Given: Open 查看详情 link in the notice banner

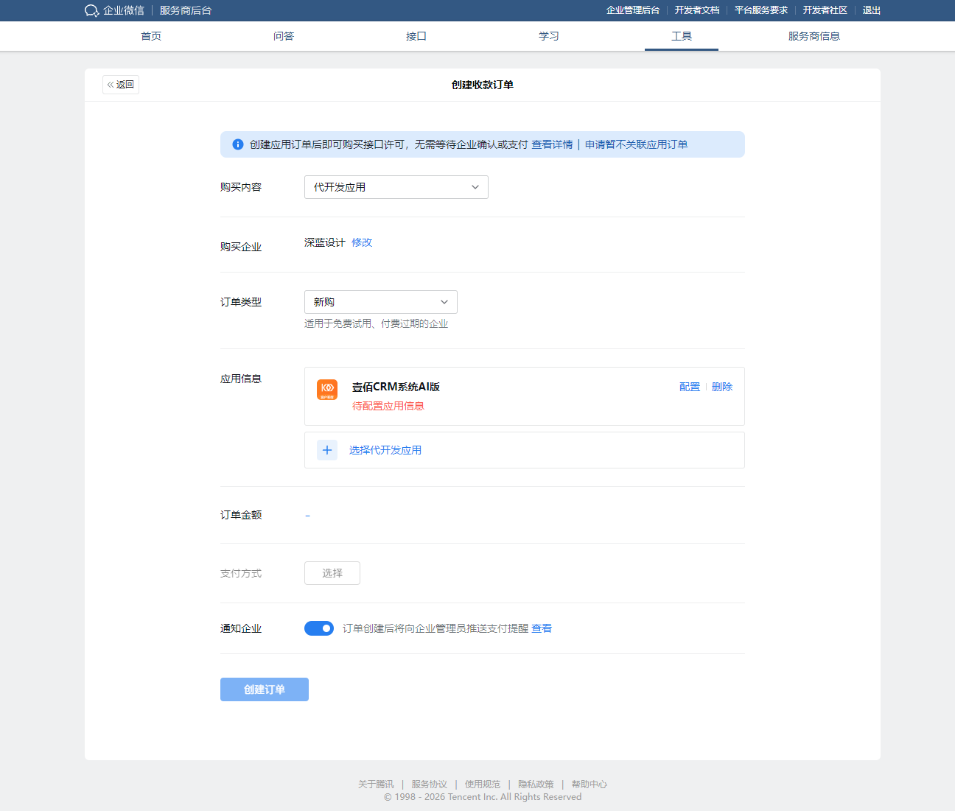Looking at the screenshot, I should coord(552,144).
